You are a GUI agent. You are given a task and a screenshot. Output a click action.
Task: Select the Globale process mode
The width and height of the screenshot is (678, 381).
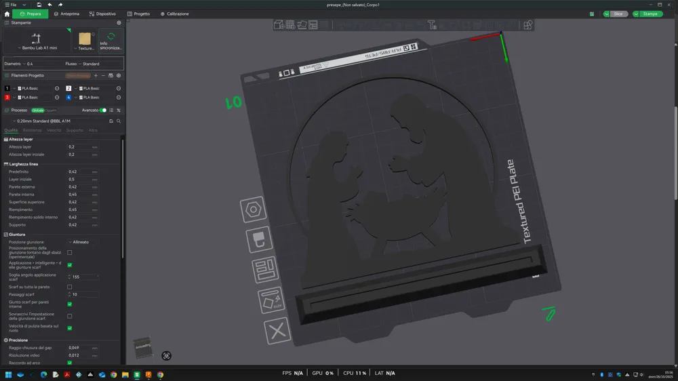(37, 111)
